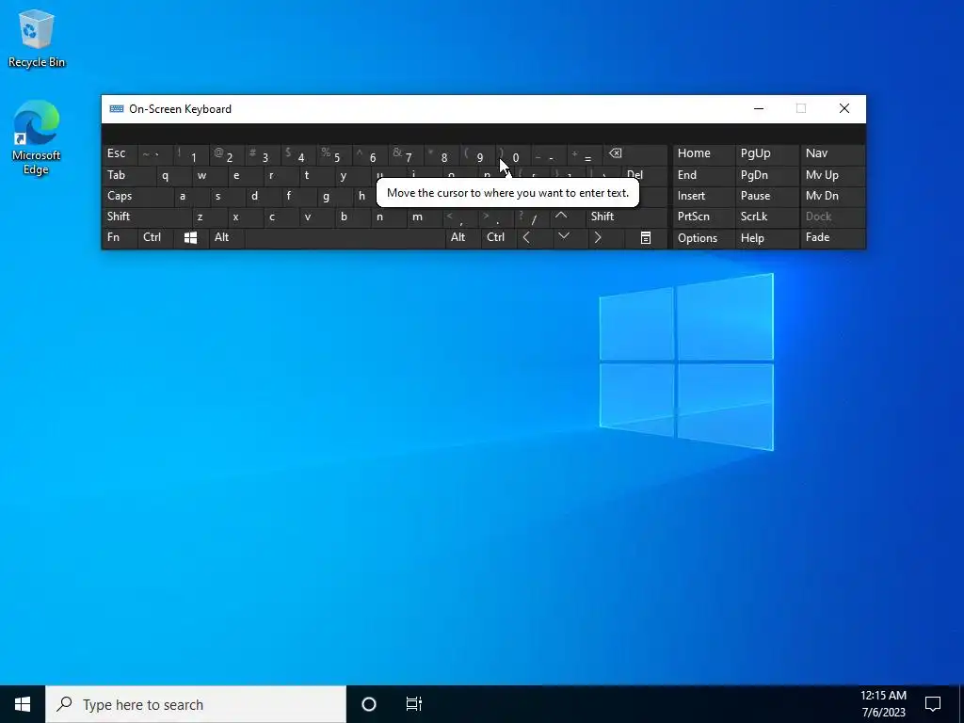The image size is (964, 723).
Task: Click the Cortana circle icon in taskbar
Action: (x=369, y=704)
